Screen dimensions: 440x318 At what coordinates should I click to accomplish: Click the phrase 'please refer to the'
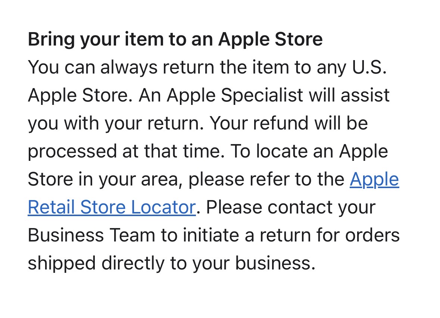[266, 180]
